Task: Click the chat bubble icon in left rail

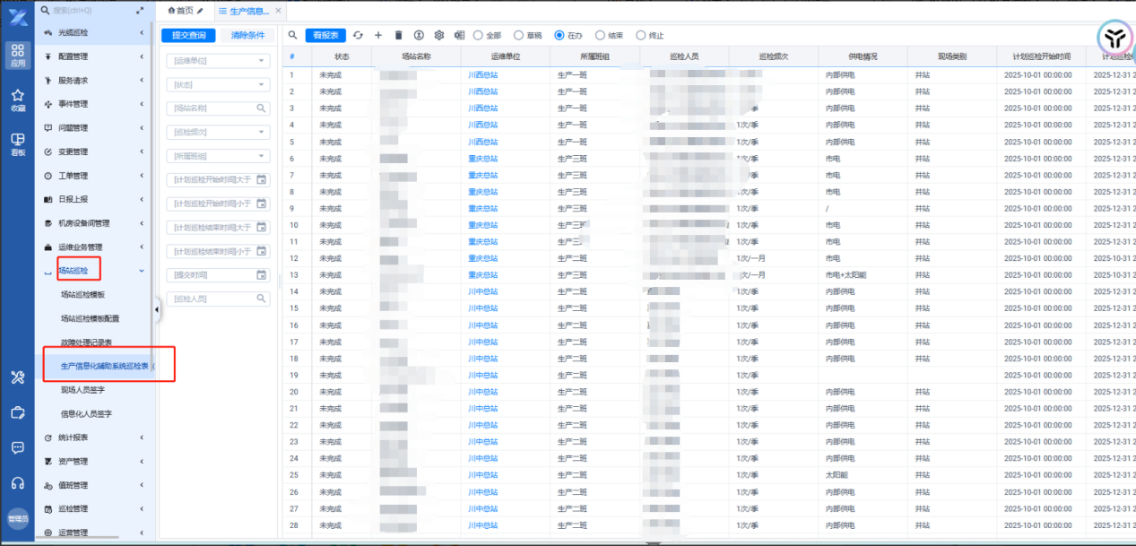Action: (17, 447)
